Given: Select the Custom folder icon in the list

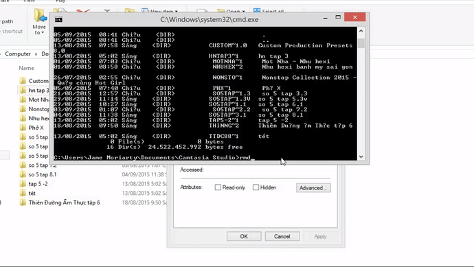Looking at the screenshot, I should [x=23, y=80].
